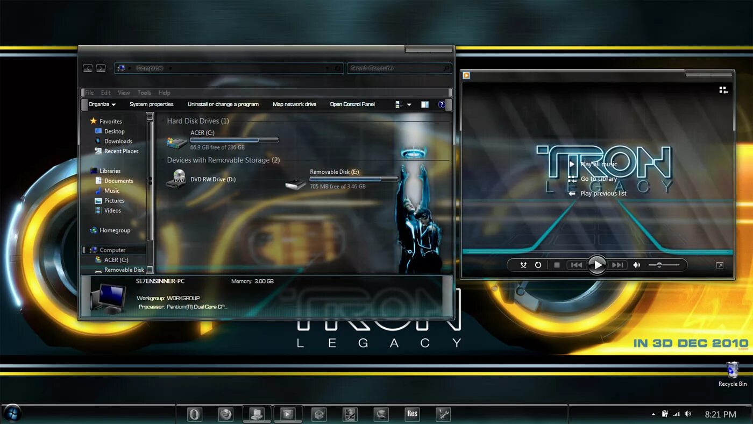This screenshot has height=424, width=753.
Task: Open the Res taskbar icon
Action: (x=412, y=414)
